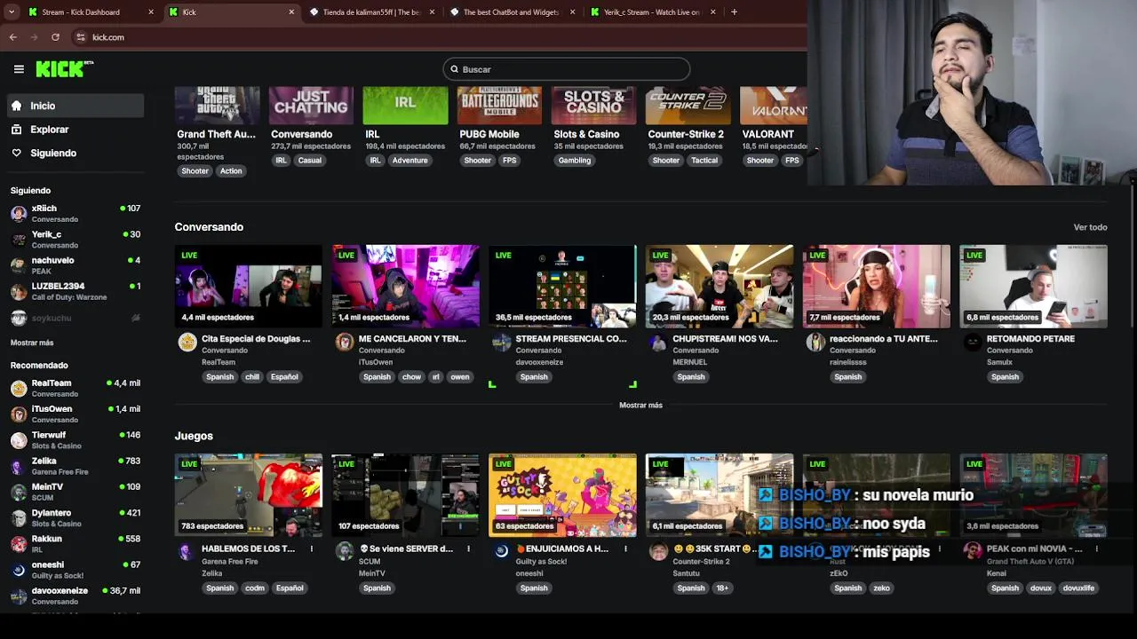This screenshot has width=1137, height=639.
Task: Click RealTeam avatar under Cita Especial stream
Action: [187, 343]
